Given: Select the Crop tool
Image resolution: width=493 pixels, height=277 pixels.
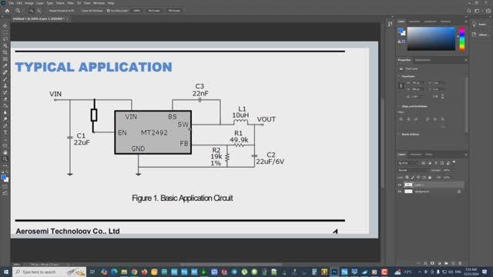Looking at the screenshot, I should point(5,52).
